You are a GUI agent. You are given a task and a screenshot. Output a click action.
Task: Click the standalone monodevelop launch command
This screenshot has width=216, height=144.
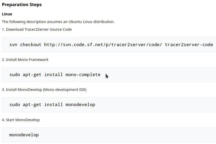click(x=24, y=135)
